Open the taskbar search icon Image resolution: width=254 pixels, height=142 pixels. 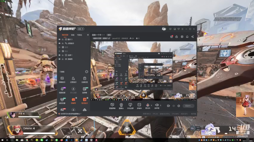click(x=7, y=140)
